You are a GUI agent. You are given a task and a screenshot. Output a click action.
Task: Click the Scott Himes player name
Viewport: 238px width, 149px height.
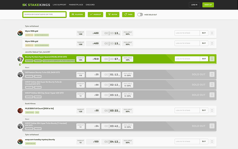[x=30, y=104]
